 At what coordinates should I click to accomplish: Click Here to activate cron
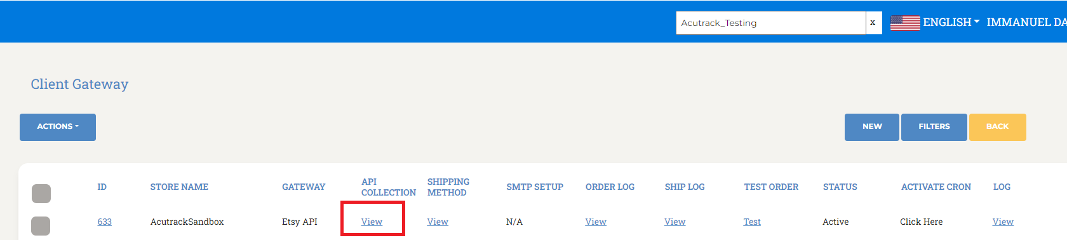[922, 222]
